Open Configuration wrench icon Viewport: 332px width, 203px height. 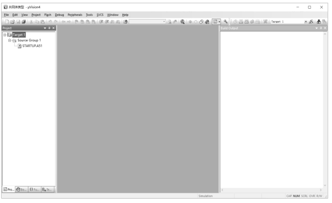point(226,22)
